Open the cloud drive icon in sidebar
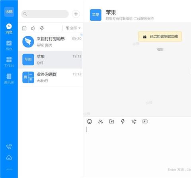The width and height of the screenshot is (191, 178). tap(9, 158)
